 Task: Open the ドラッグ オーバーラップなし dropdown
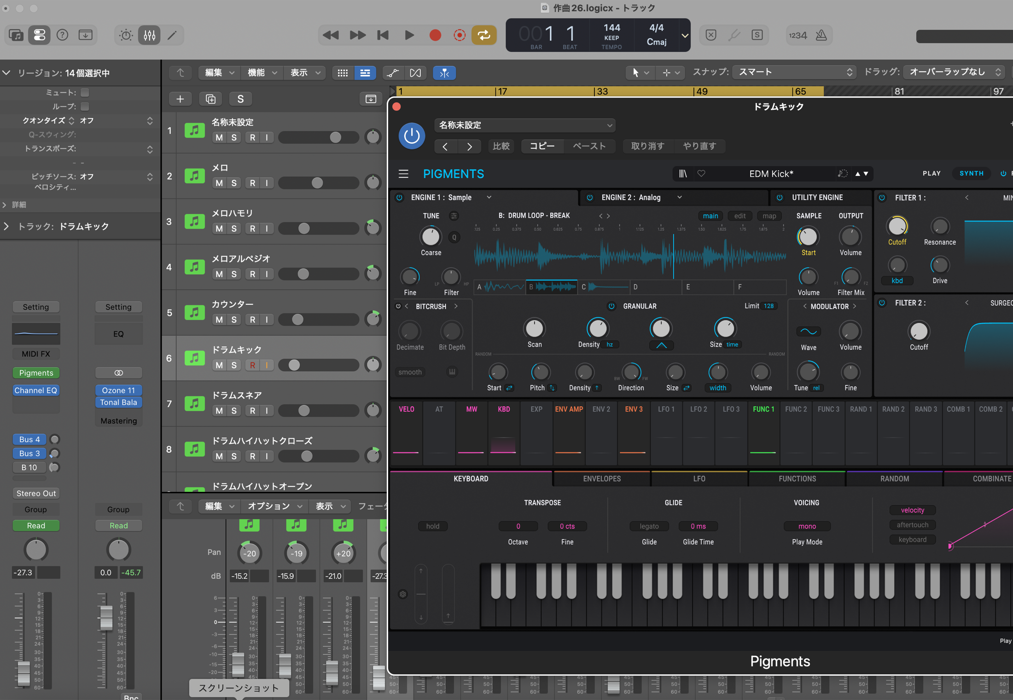(x=954, y=72)
